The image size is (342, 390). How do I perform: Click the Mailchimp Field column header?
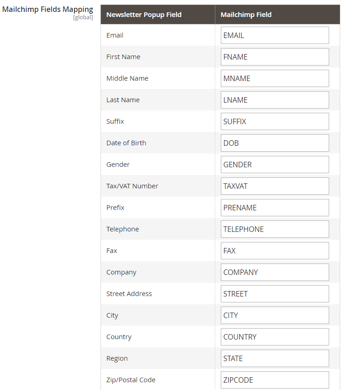pos(246,15)
